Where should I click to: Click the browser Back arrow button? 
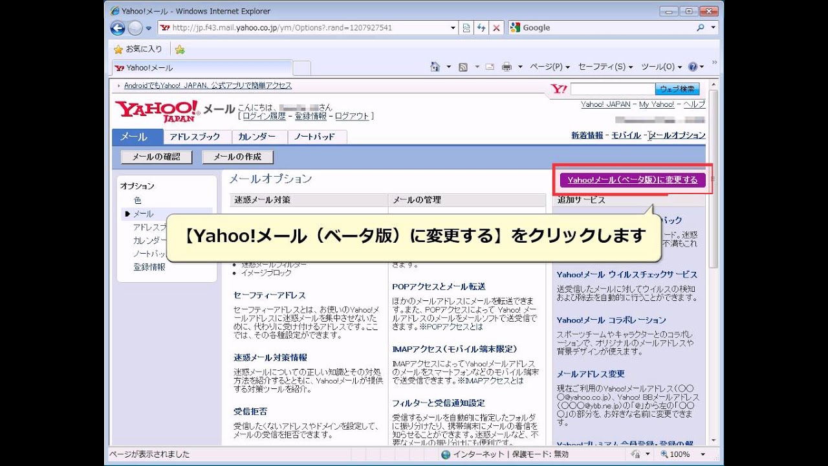[x=118, y=28]
